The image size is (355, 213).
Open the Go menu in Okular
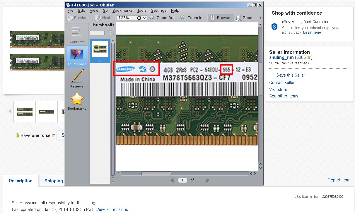coord(105,11)
